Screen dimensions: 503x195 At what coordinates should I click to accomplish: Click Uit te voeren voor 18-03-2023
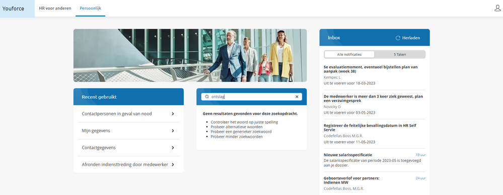349,83
